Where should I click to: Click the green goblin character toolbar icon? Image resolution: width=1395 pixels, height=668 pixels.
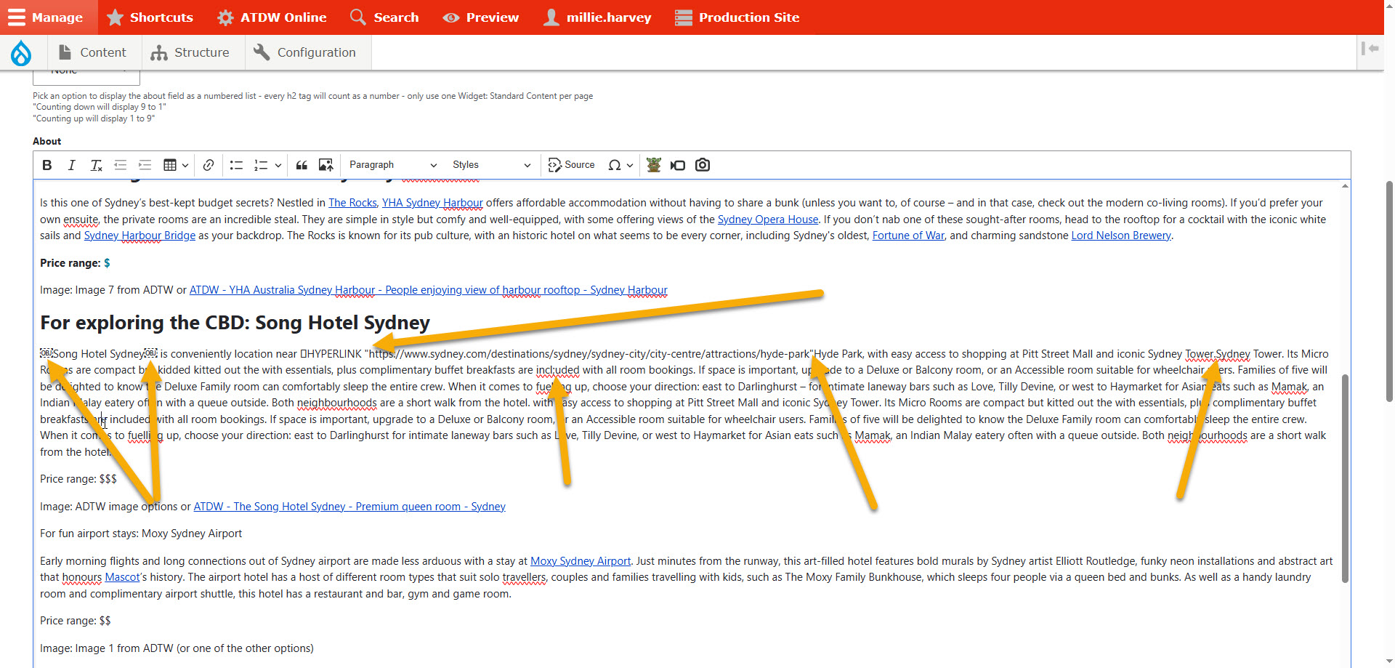654,165
